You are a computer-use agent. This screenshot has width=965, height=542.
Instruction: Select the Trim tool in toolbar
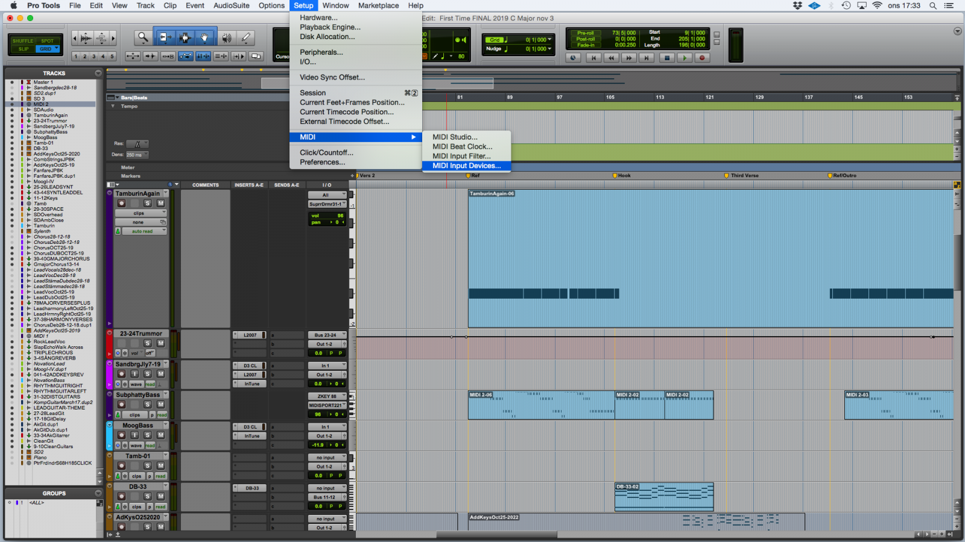[x=164, y=38]
